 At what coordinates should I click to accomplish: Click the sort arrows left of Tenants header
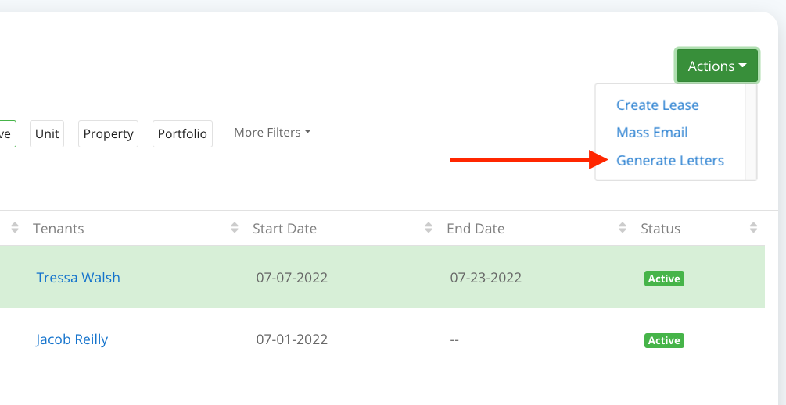15,229
